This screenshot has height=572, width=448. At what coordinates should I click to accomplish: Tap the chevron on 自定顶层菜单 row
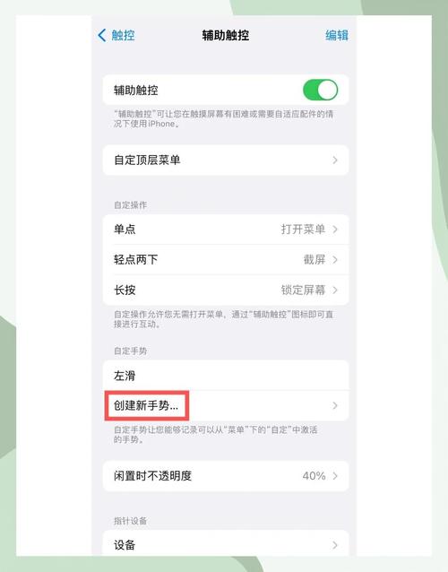click(335, 160)
